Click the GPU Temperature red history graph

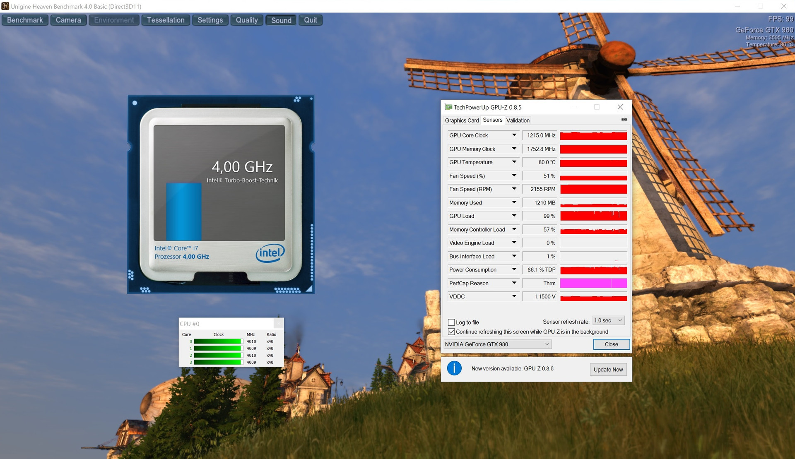[593, 162]
